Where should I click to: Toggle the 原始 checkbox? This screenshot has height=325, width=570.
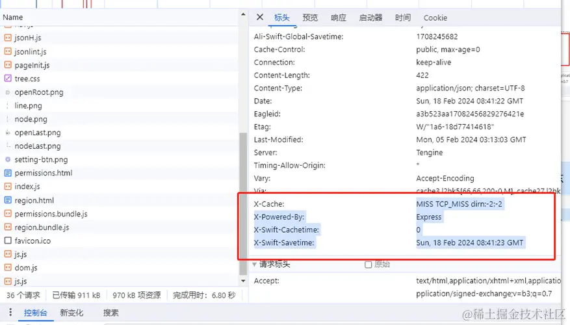point(369,265)
